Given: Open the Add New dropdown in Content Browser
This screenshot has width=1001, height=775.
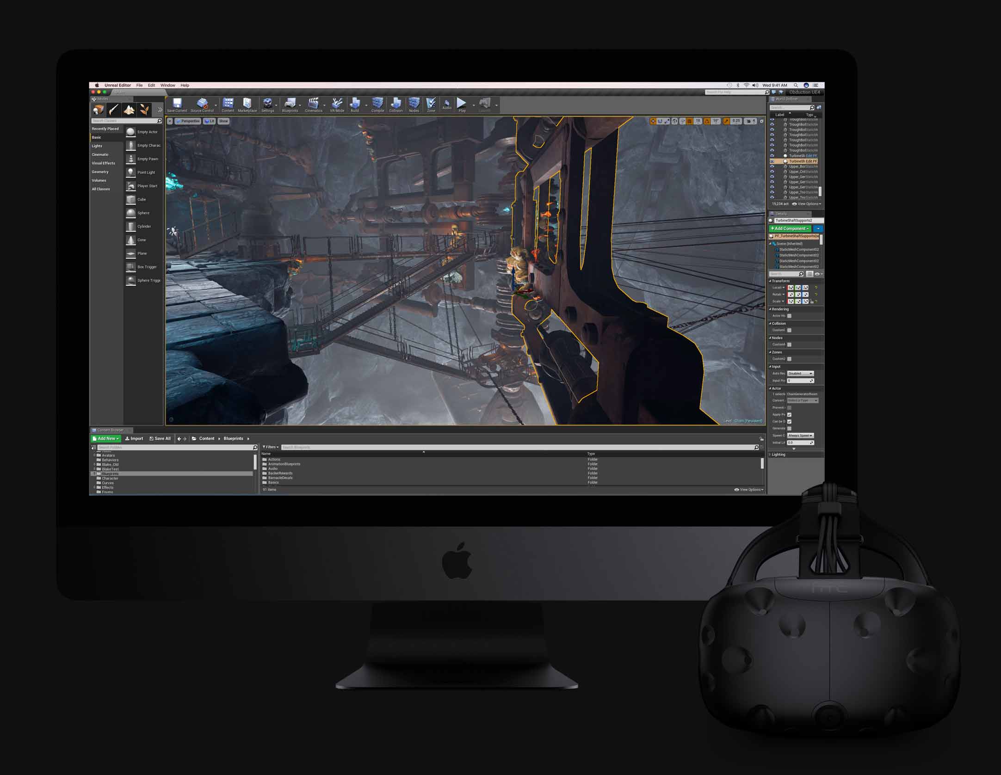Looking at the screenshot, I should tap(106, 438).
